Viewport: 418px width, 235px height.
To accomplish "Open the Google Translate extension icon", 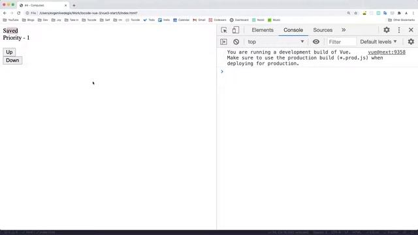I will (x=385, y=13).
